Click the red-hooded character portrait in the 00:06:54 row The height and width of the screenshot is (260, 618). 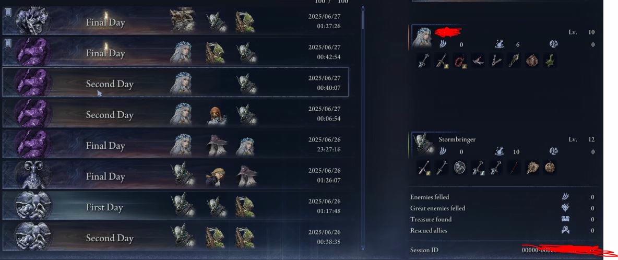(217, 115)
